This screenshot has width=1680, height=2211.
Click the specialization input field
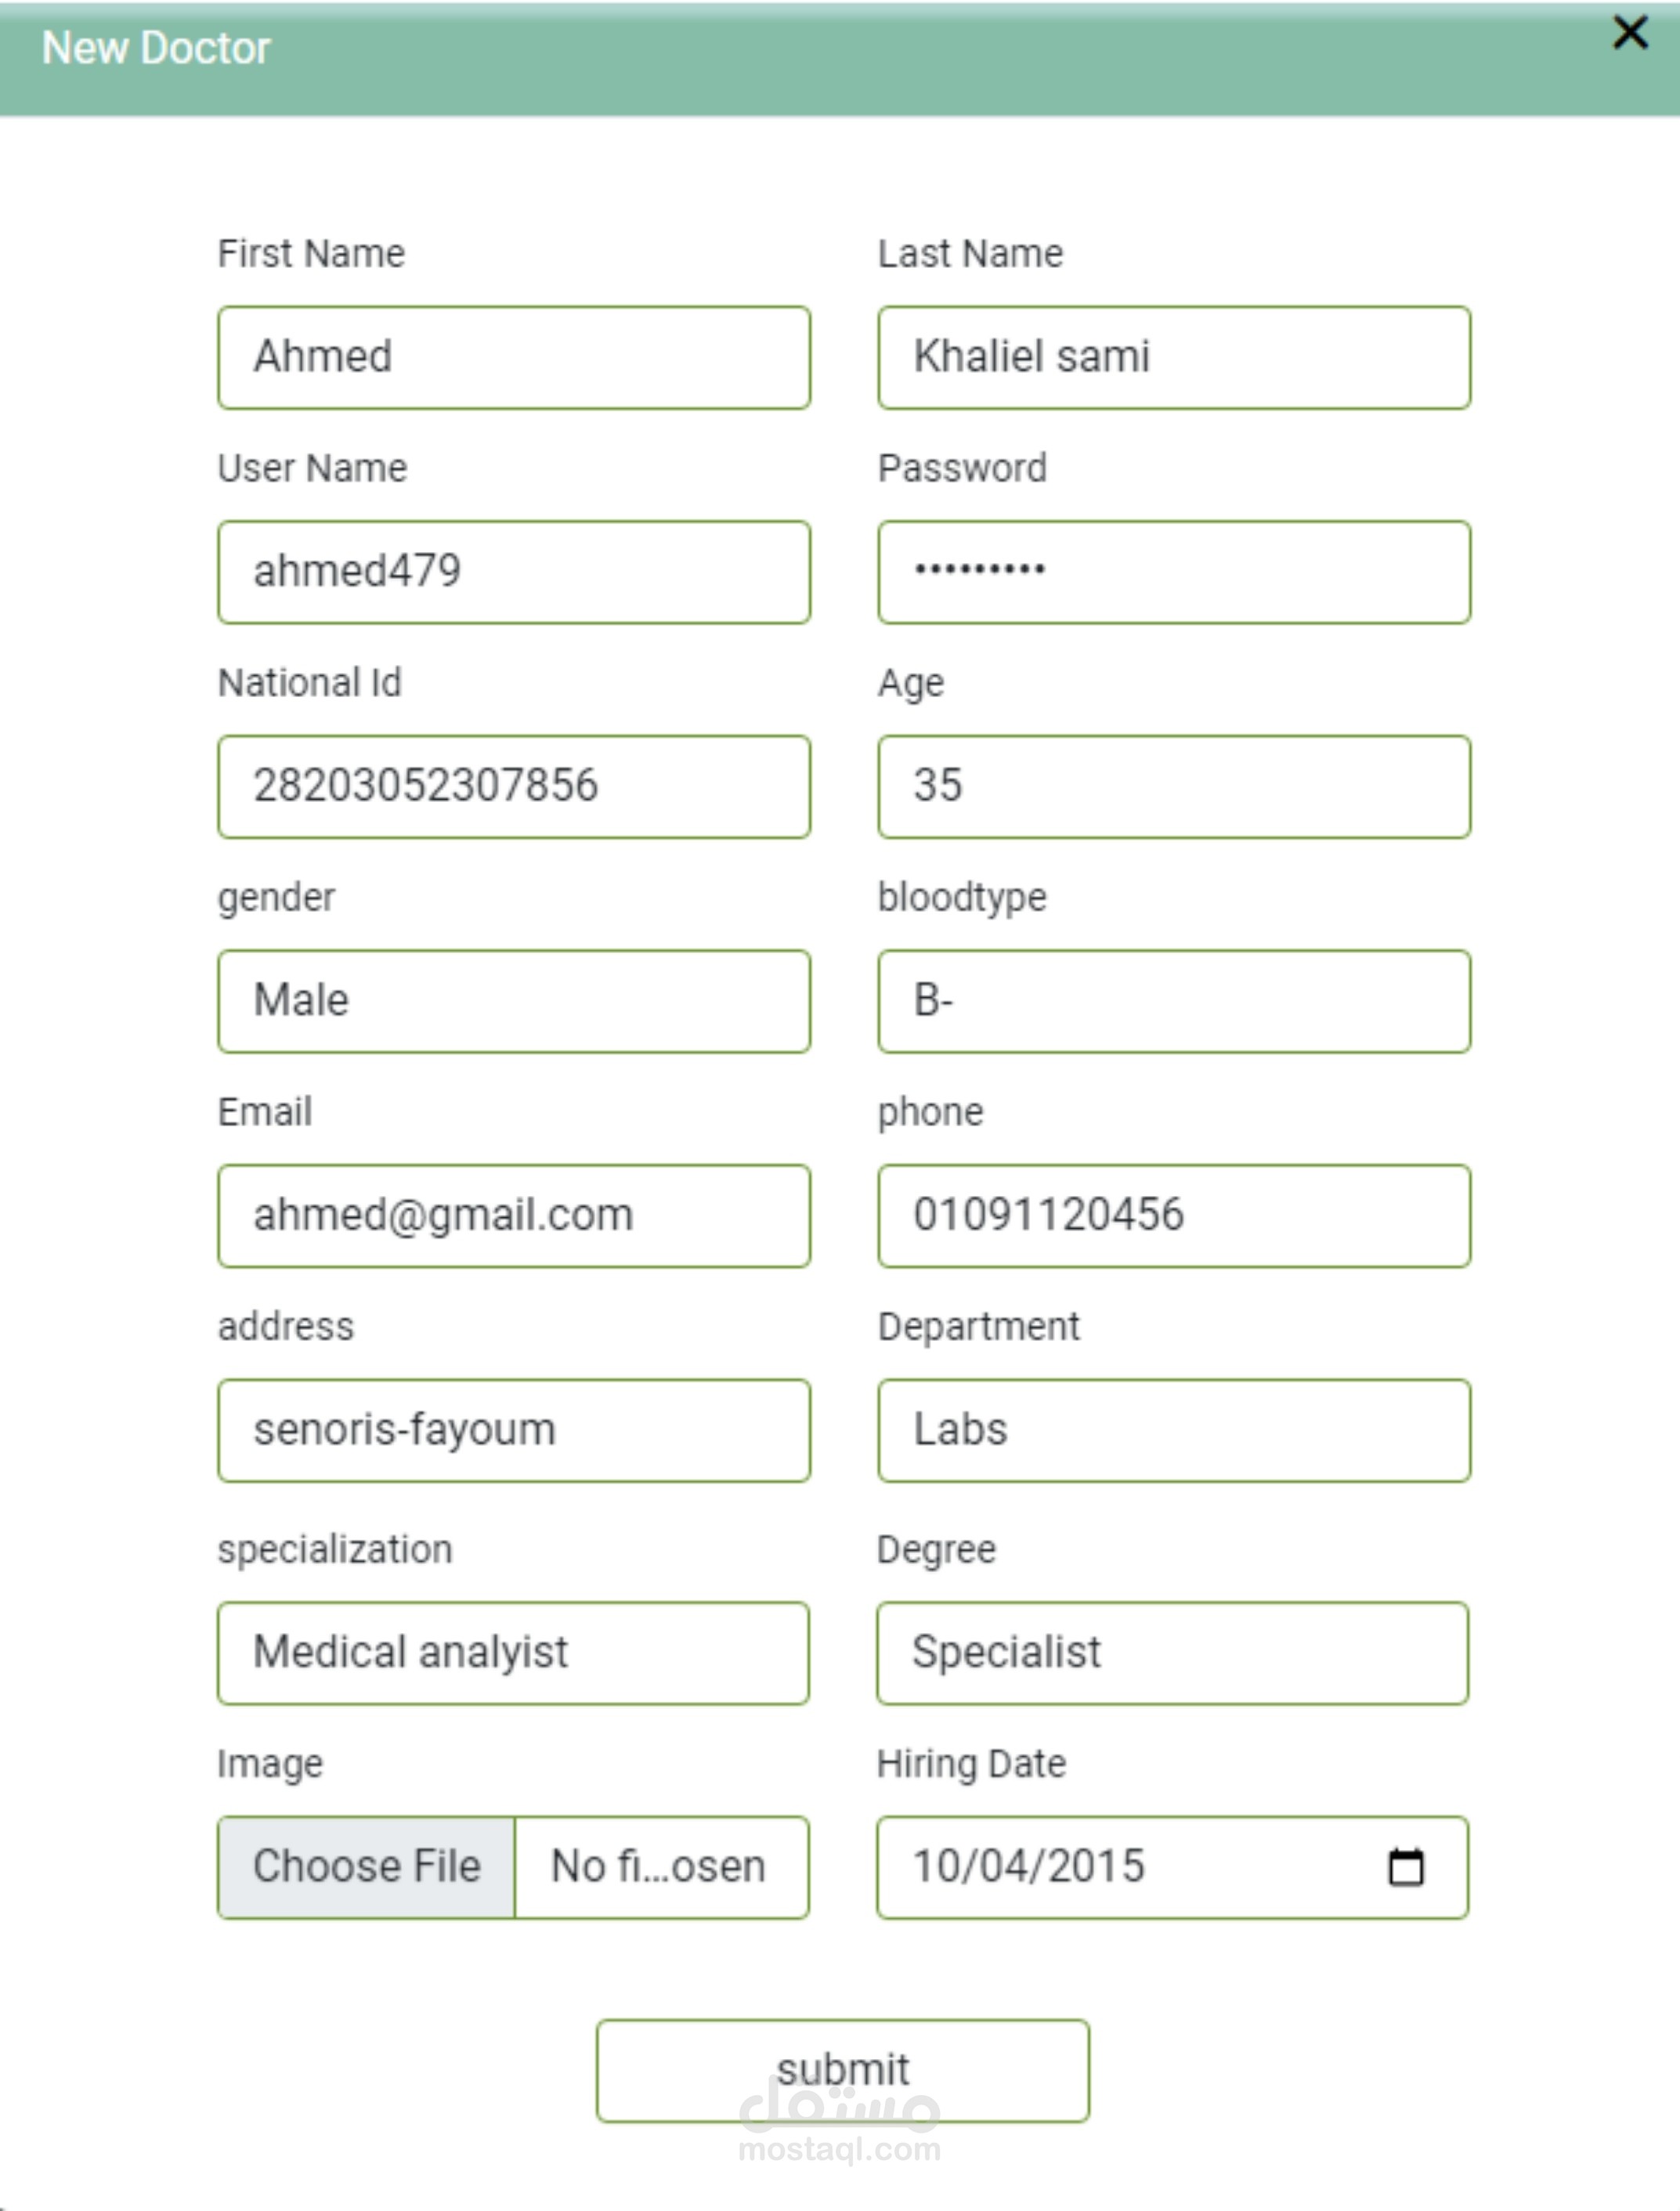(514, 1653)
